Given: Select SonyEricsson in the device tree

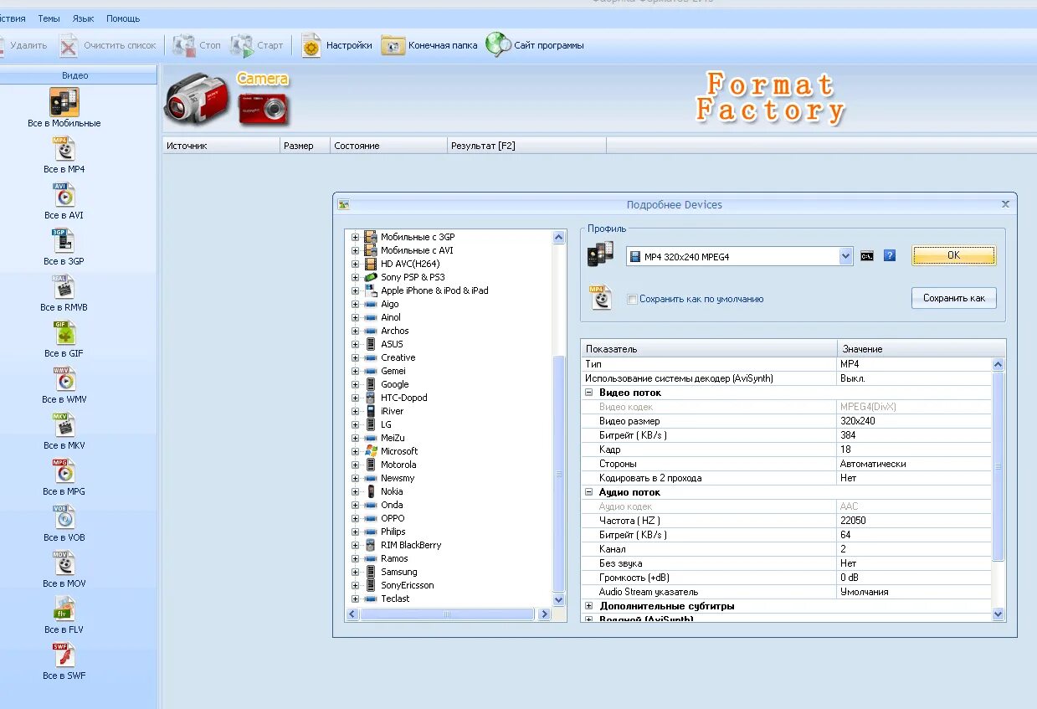Looking at the screenshot, I should point(408,585).
